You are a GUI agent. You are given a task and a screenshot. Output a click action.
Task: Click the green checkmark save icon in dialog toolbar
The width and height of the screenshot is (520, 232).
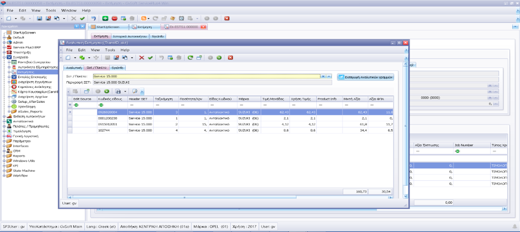tap(150, 57)
